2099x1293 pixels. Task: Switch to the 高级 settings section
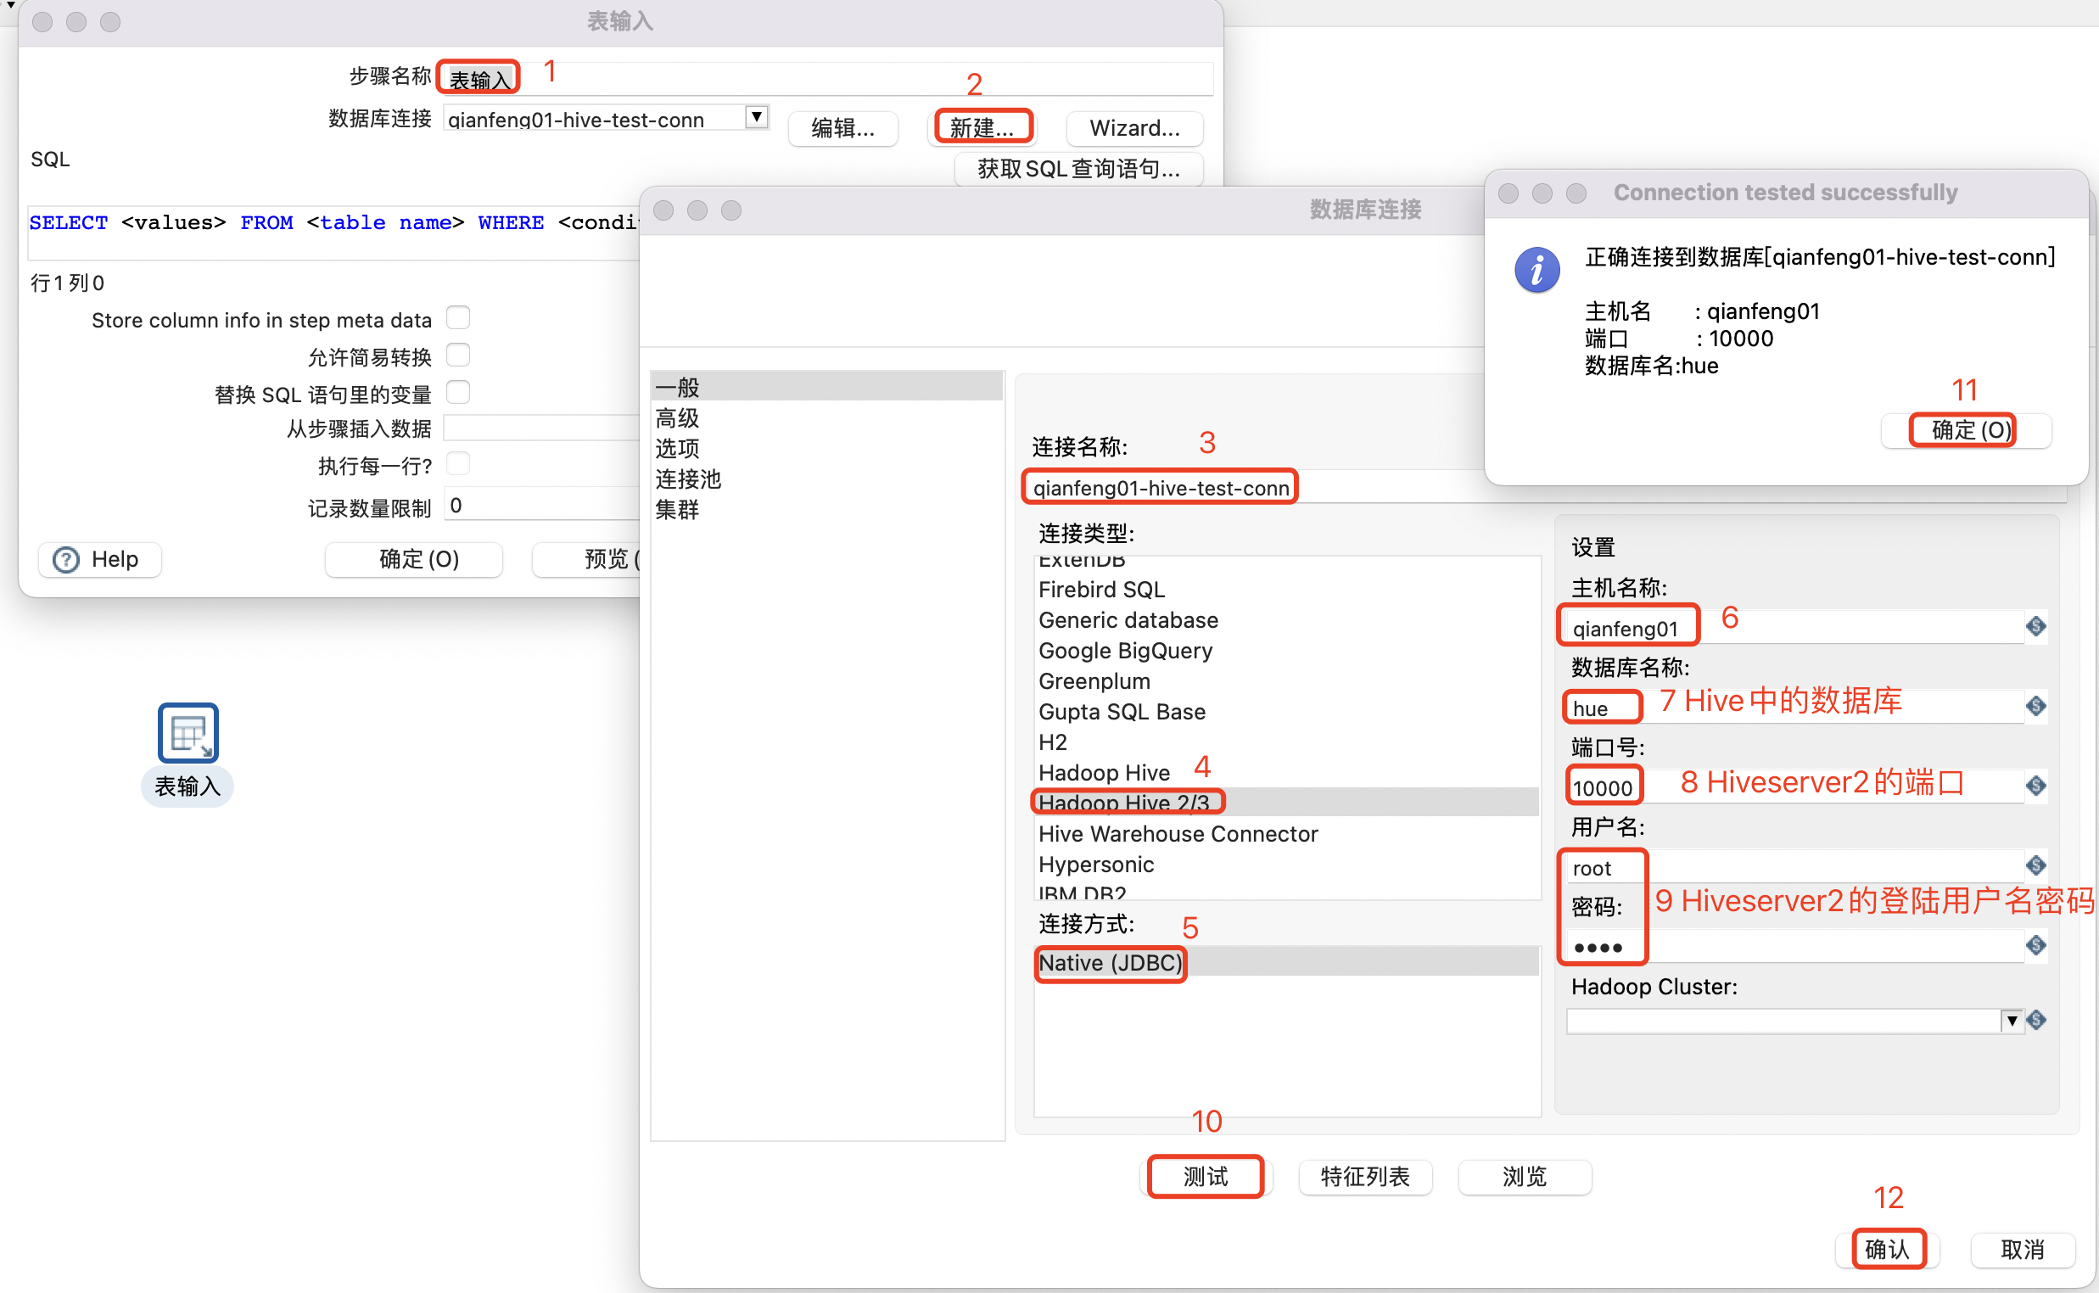click(677, 418)
